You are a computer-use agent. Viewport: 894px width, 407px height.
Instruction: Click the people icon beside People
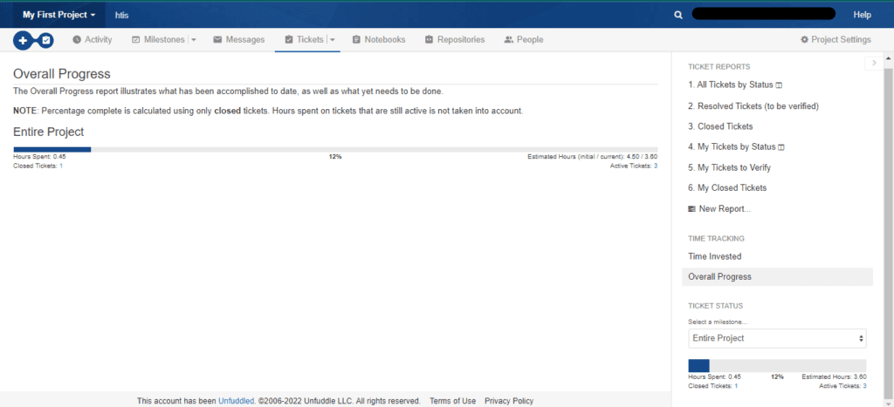pos(509,40)
